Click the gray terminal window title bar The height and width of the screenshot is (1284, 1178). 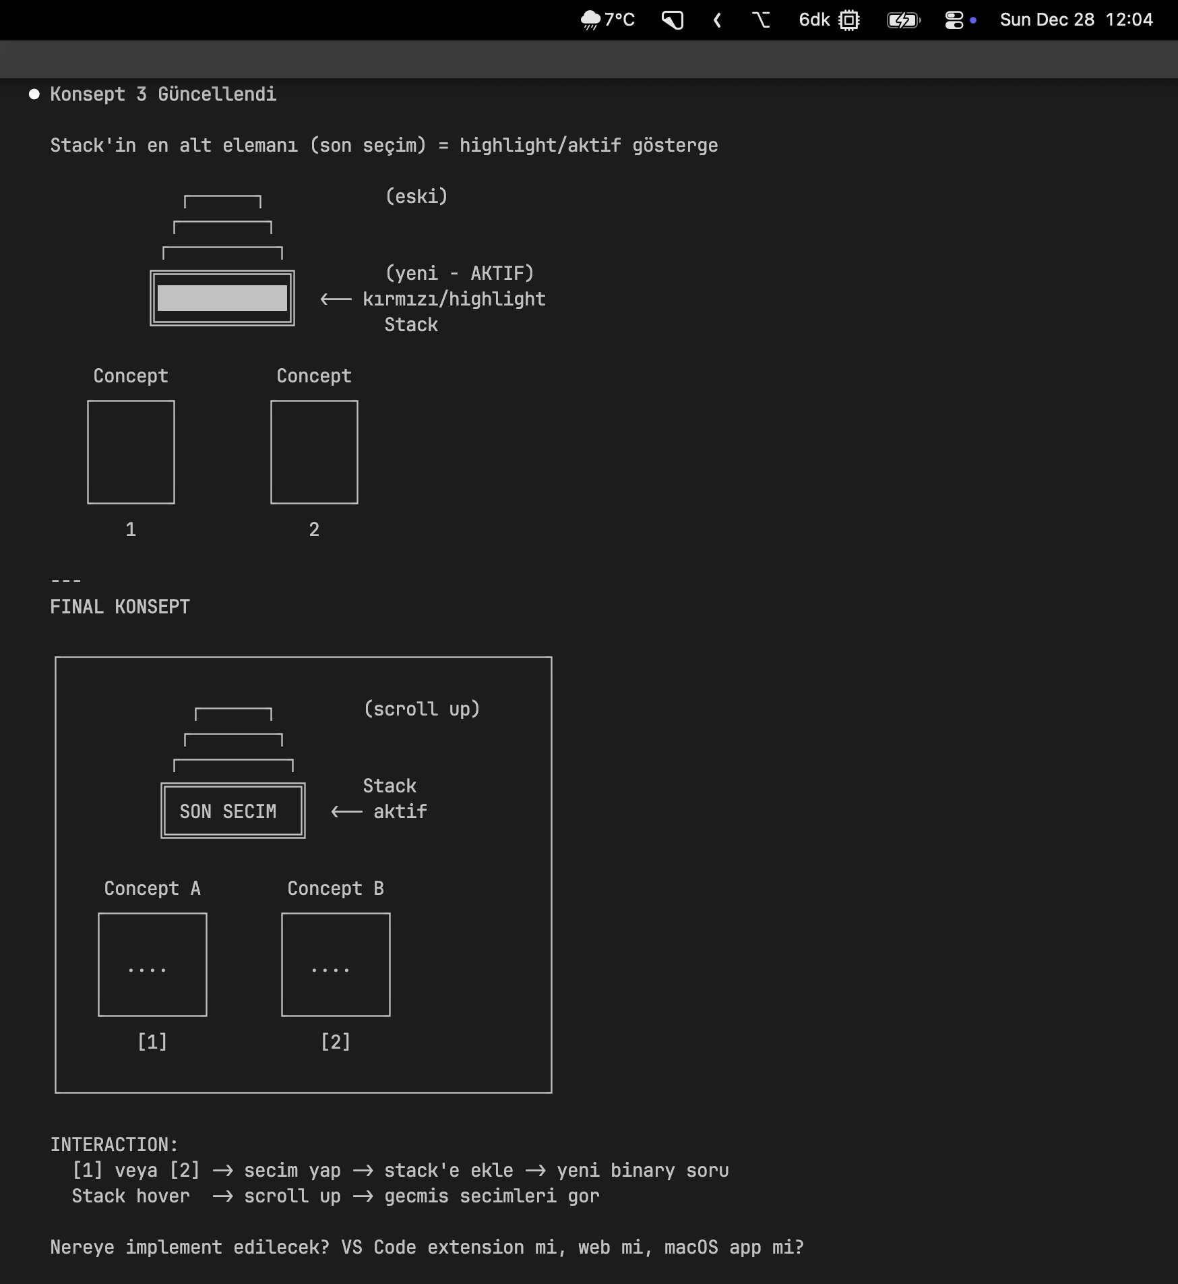click(x=589, y=59)
